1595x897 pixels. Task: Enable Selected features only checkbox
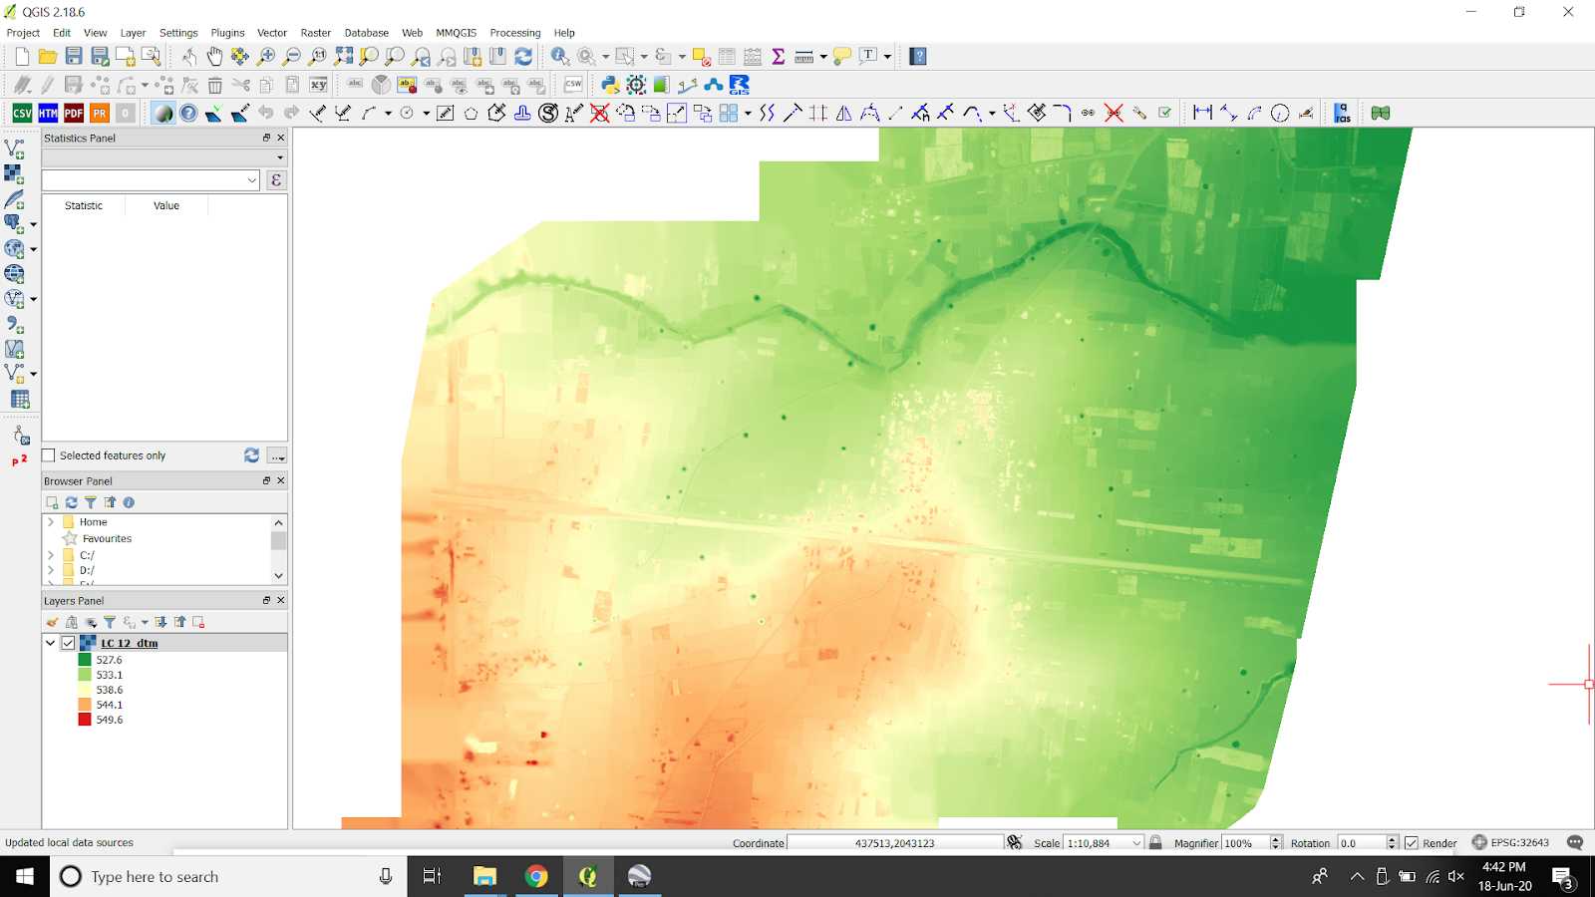tap(48, 455)
